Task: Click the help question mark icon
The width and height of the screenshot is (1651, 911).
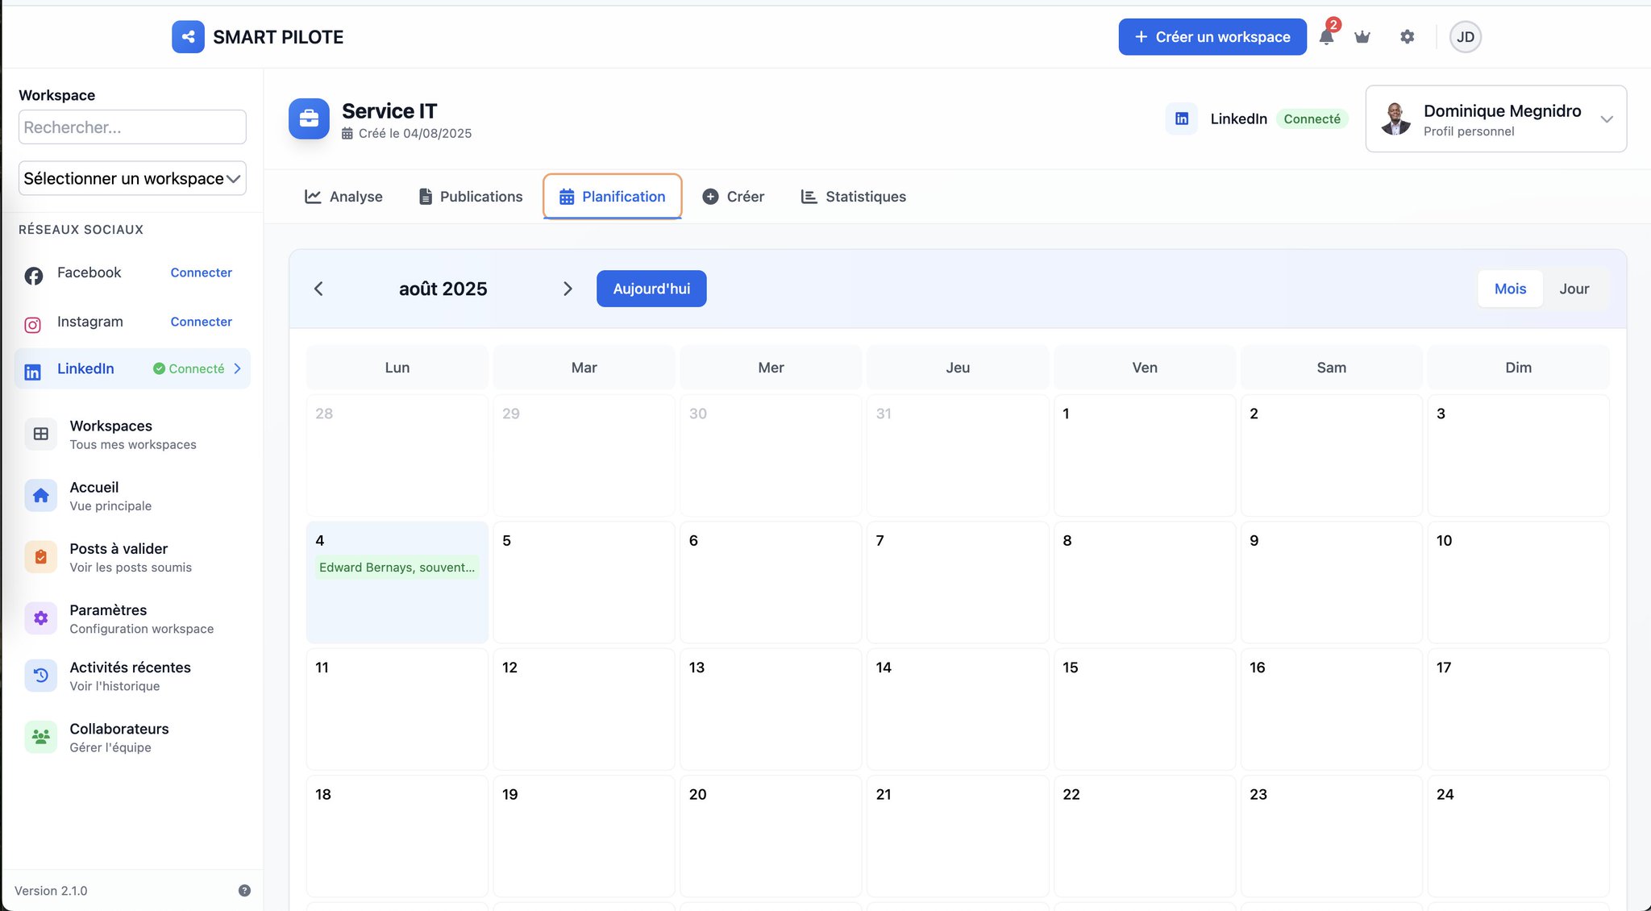Action: coord(244,890)
